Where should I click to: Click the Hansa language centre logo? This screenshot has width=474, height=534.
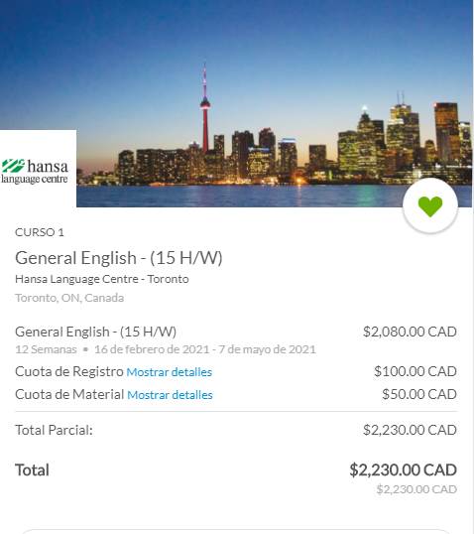point(35,172)
